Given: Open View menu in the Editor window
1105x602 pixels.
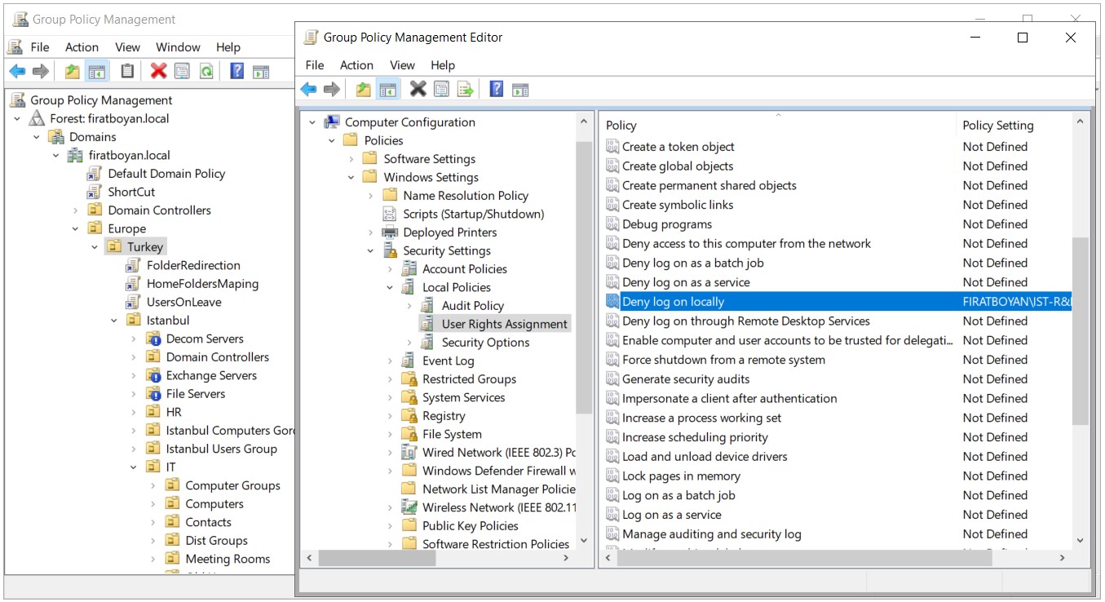Looking at the screenshot, I should click(x=402, y=65).
